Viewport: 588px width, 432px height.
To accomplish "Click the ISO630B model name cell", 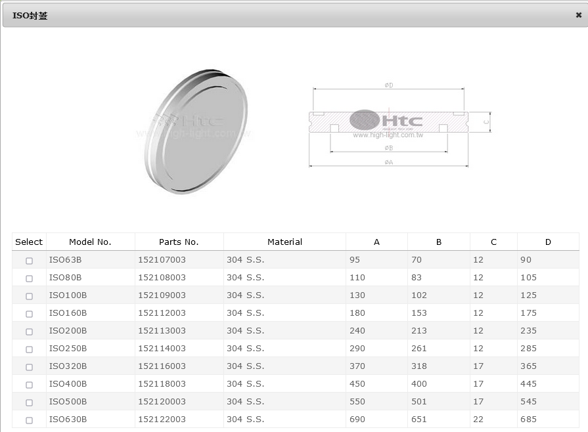I will pyautogui.click(x=68, y=420).
